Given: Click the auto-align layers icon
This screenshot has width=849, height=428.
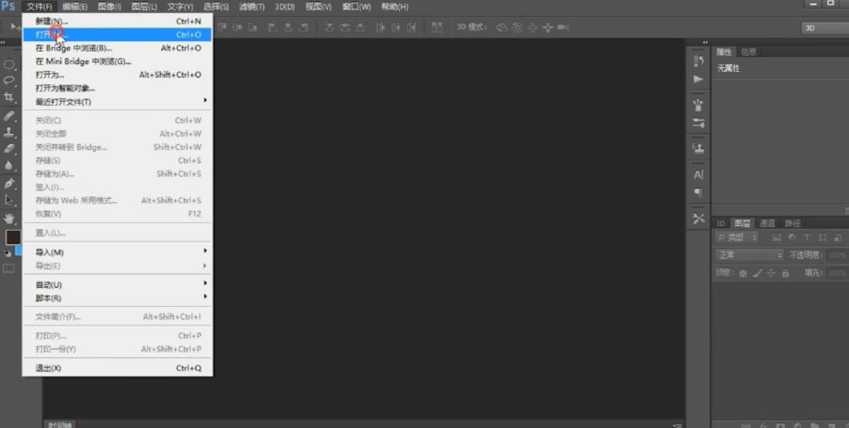Looking at the screenshot, I should pyautogui.click(x=437, y=27).
